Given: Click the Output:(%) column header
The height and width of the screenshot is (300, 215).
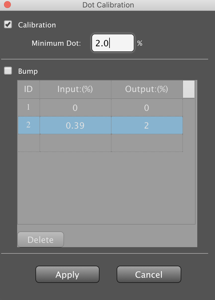Looking at the screenshot, I should coord(147,89).
